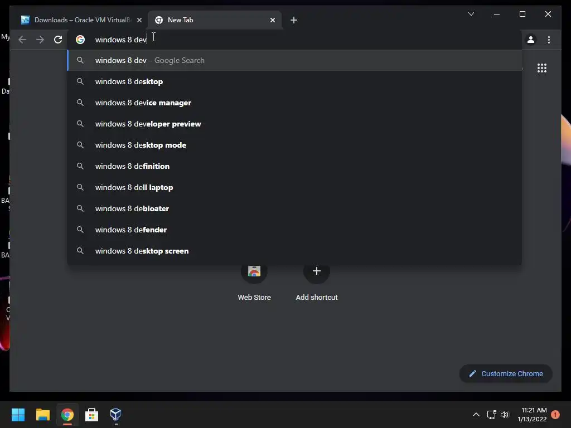Click the Google logo in the address bar
This screenshot has width=571, height=428.
(80, 40)
